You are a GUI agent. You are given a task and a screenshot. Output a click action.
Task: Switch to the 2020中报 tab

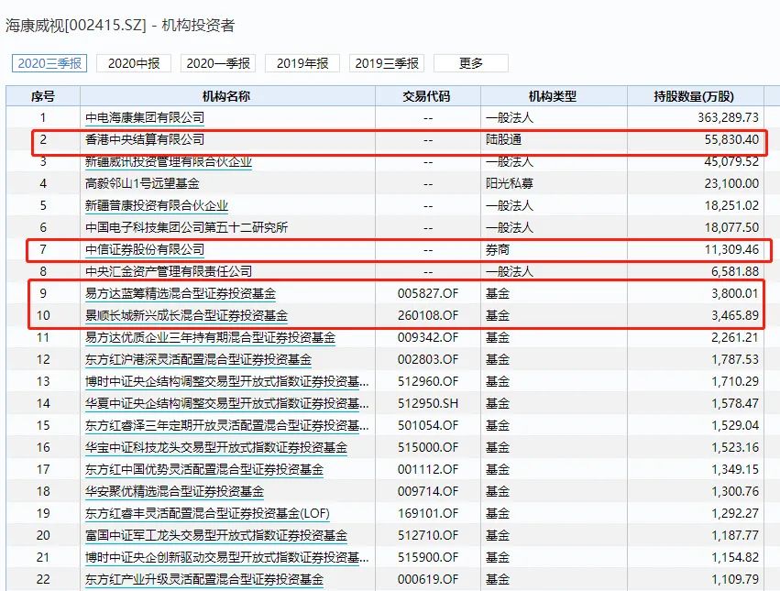134,63
